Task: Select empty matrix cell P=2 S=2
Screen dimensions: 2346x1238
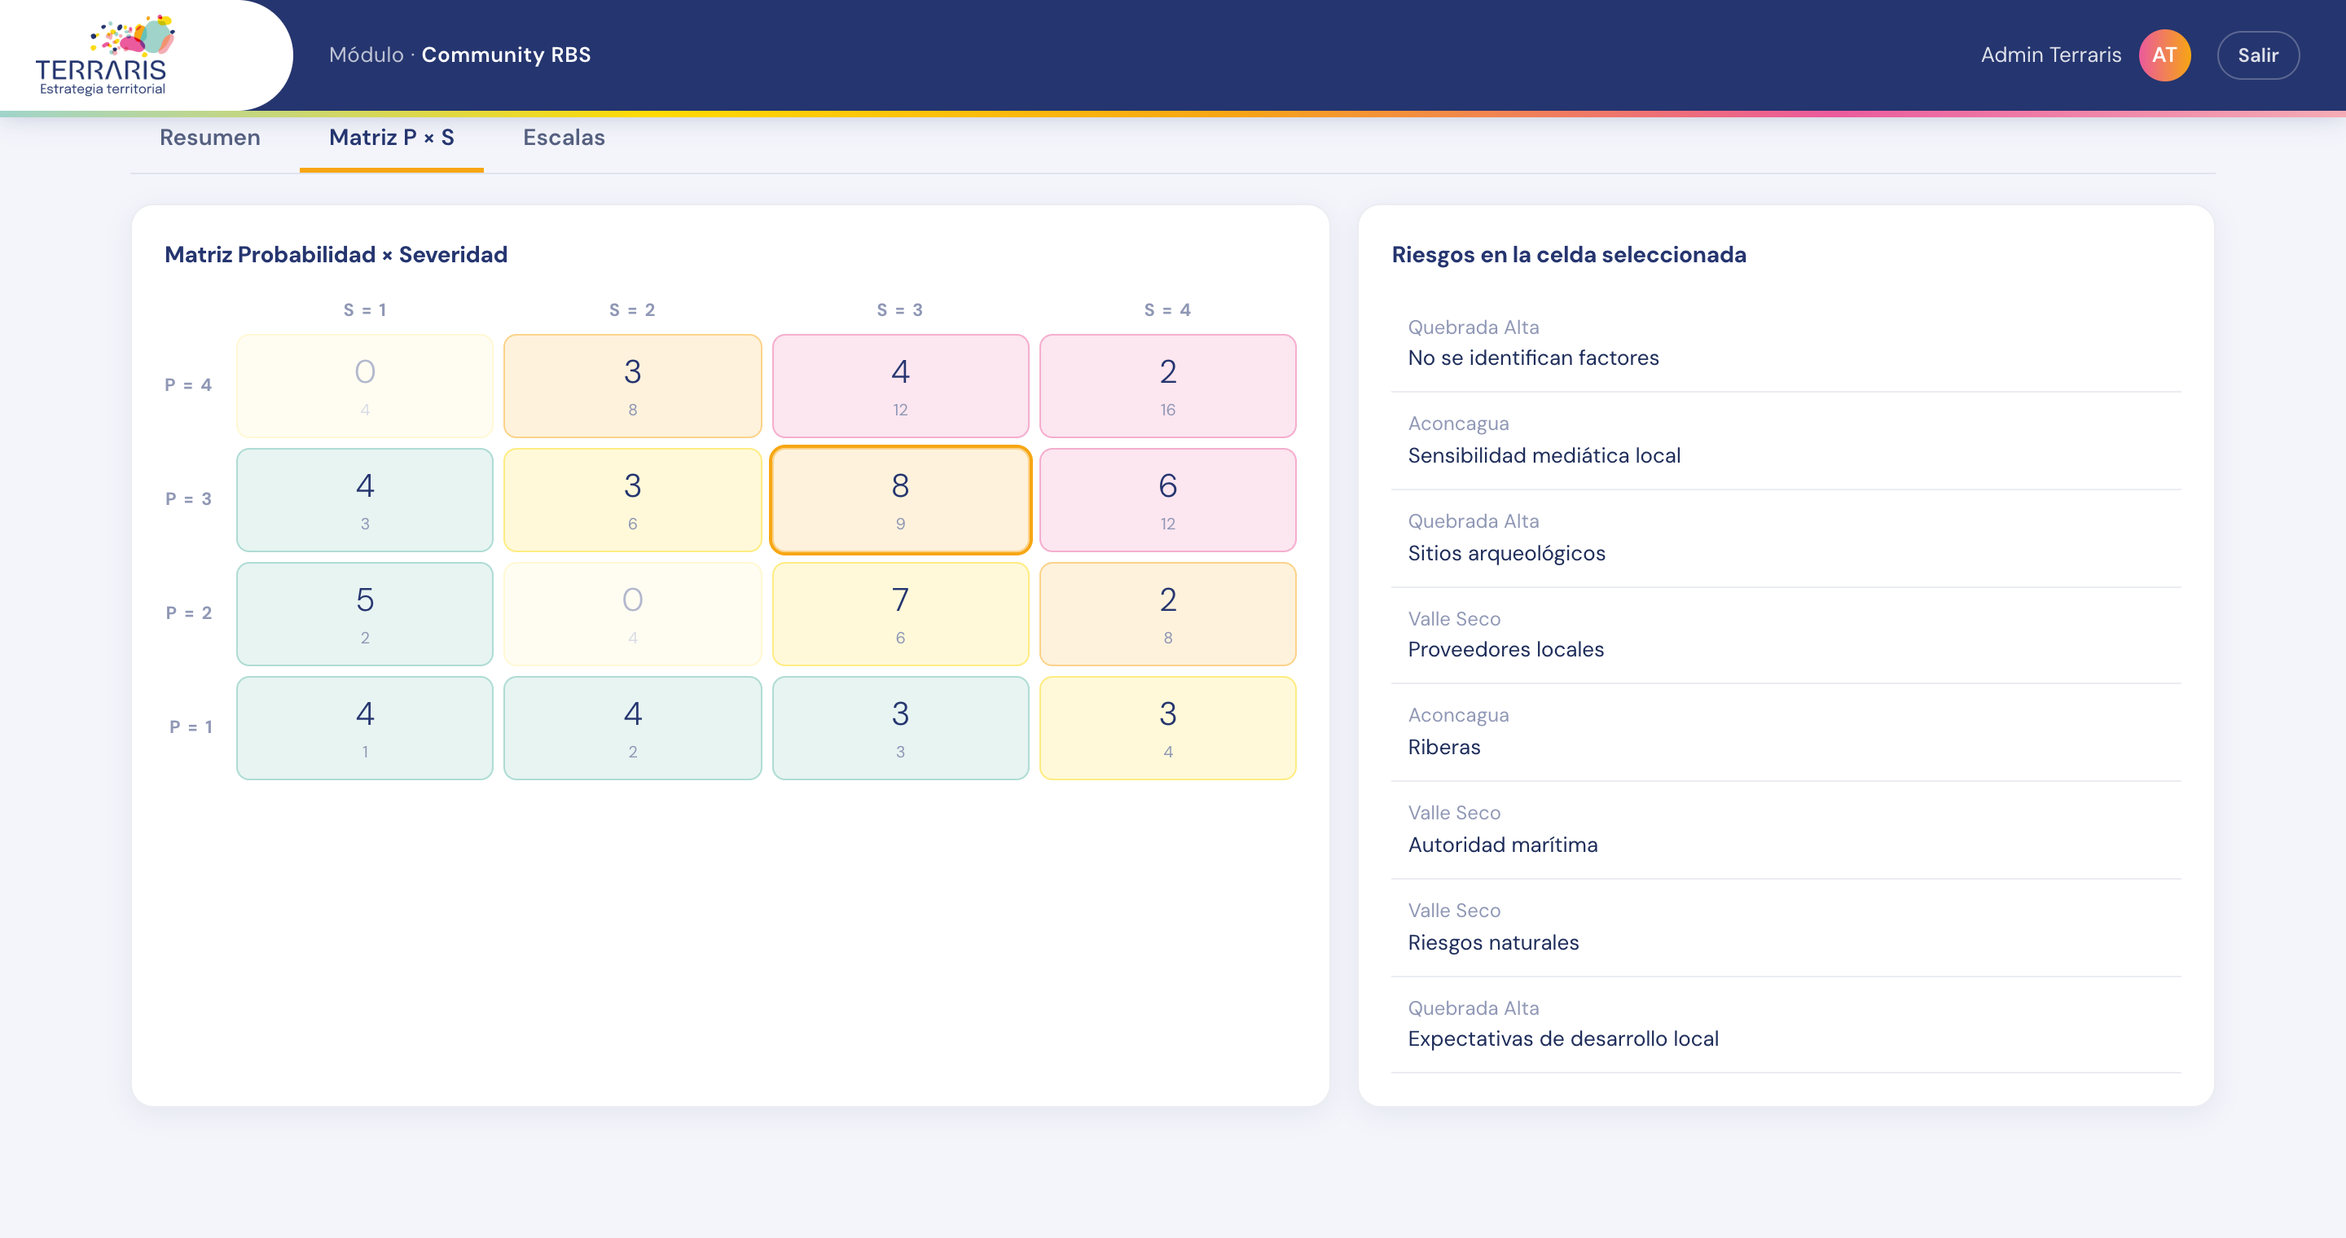Action: 632,613
